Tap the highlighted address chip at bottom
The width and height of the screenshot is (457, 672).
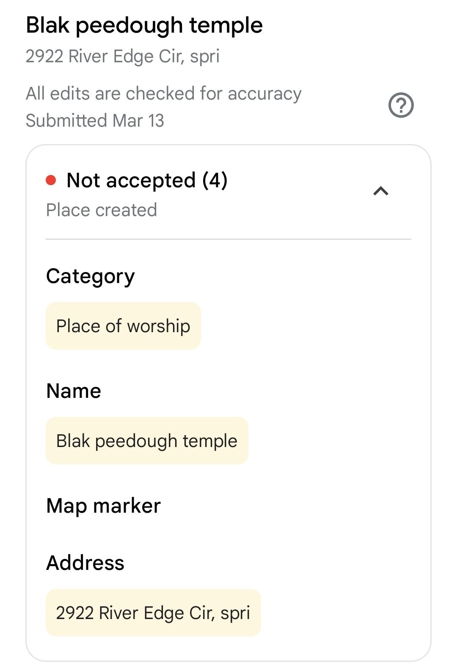click(x=153, y=613)
